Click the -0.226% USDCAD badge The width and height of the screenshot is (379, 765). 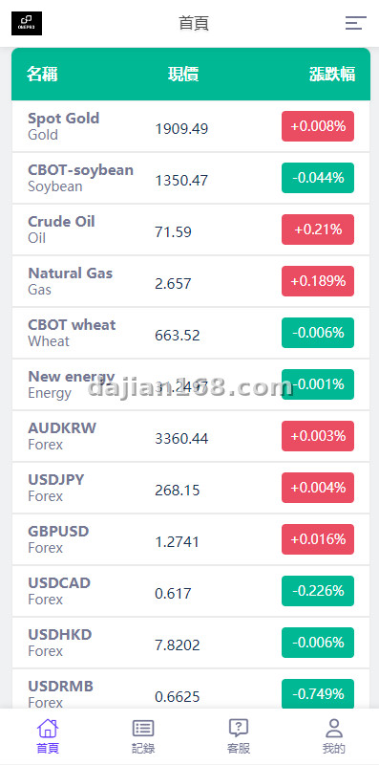pos(318,591)
